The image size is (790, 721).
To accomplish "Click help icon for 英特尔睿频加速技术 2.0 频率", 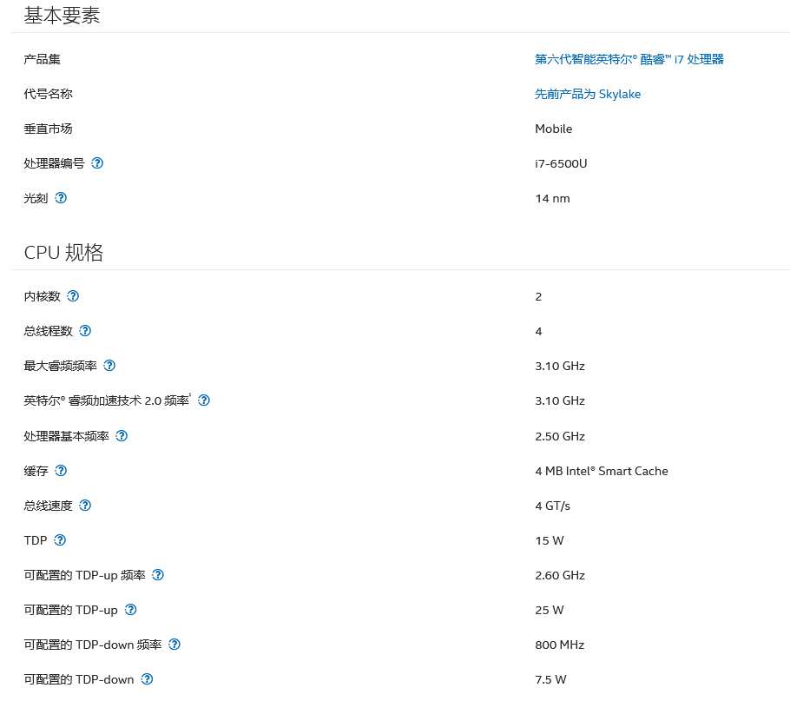I will pos(204,400).
